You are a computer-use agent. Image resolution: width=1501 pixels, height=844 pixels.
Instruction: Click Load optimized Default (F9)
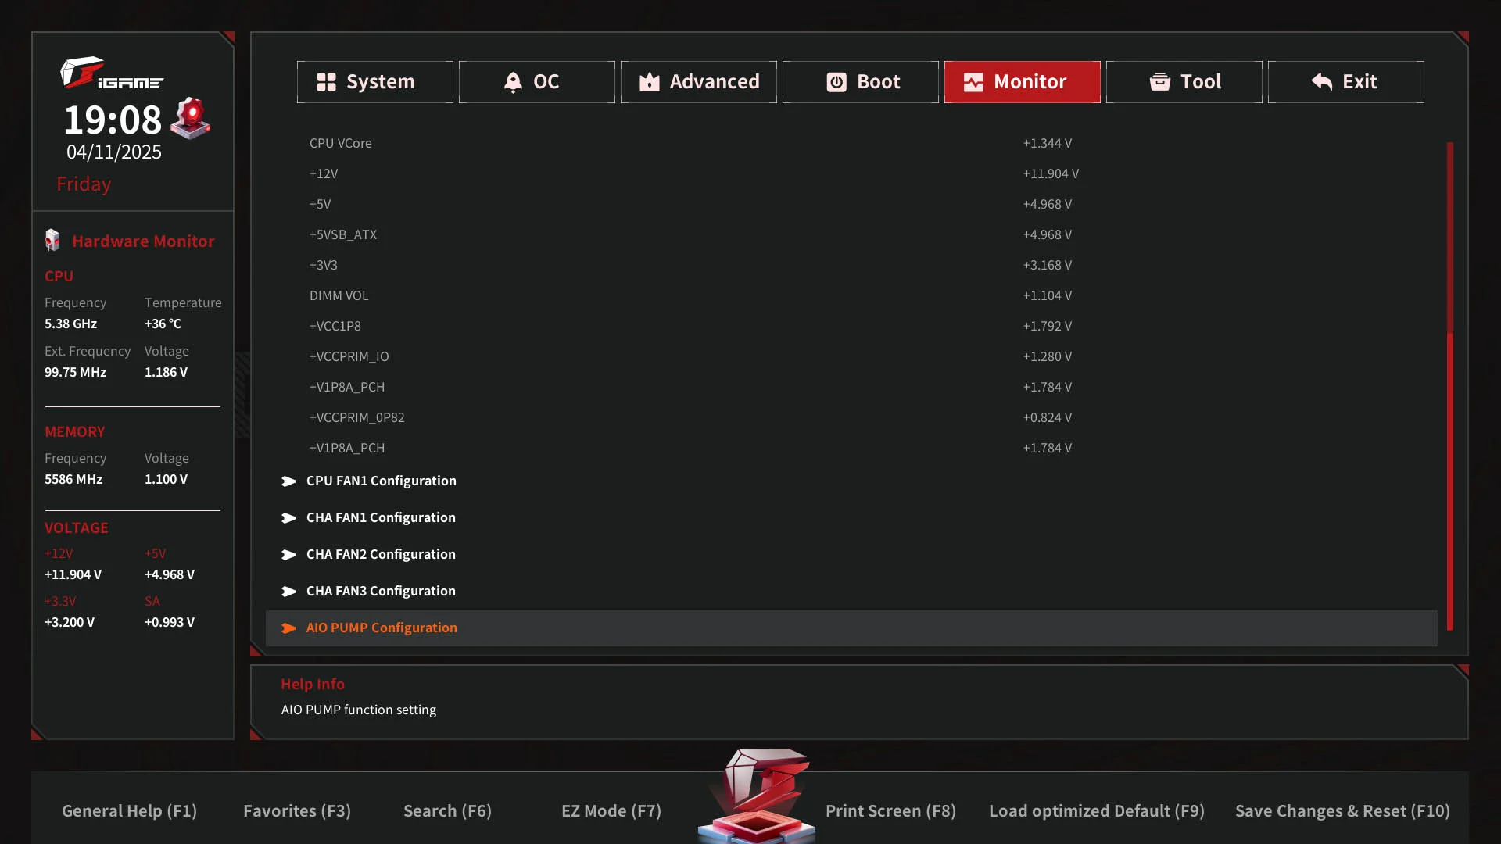(1096, 811)
